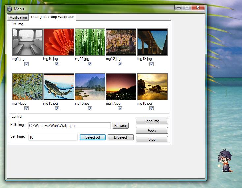Open the Change Desktop Wallpaper tab
The width and height of the screenshot is (242, 188).
tap(52, 17)
